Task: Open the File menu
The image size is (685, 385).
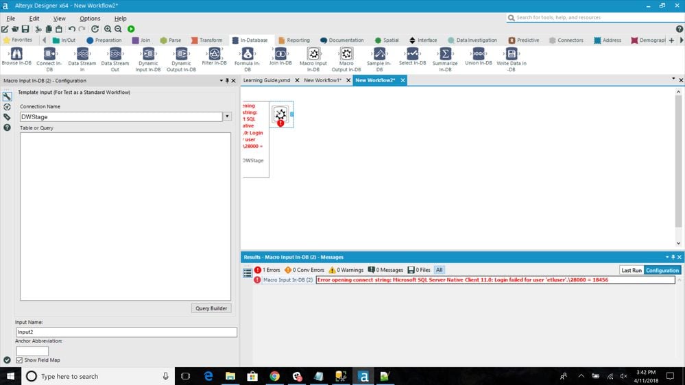Action: point(10,18)
